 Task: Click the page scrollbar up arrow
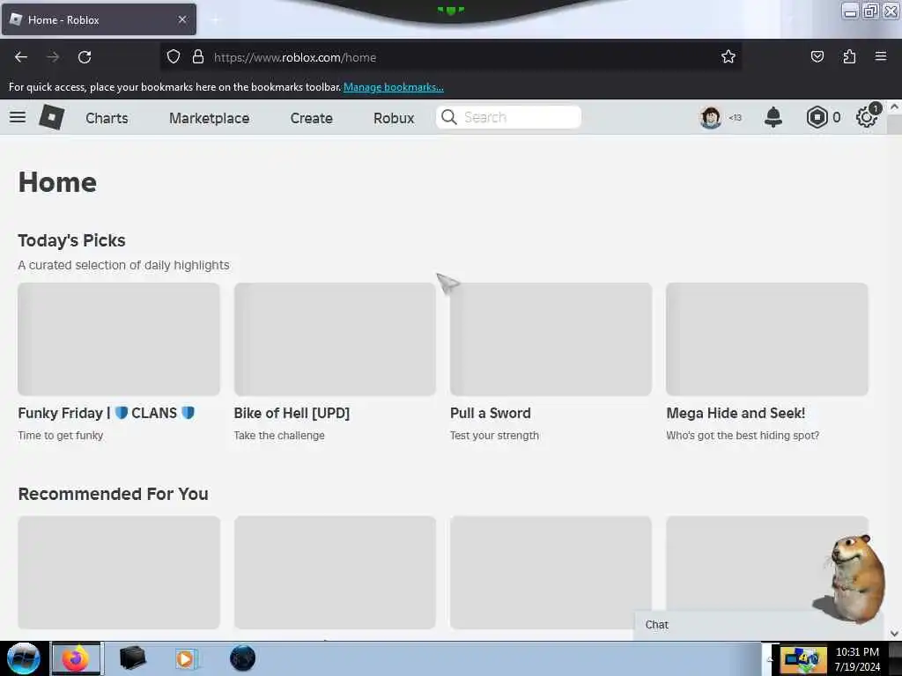pos(894,107)
